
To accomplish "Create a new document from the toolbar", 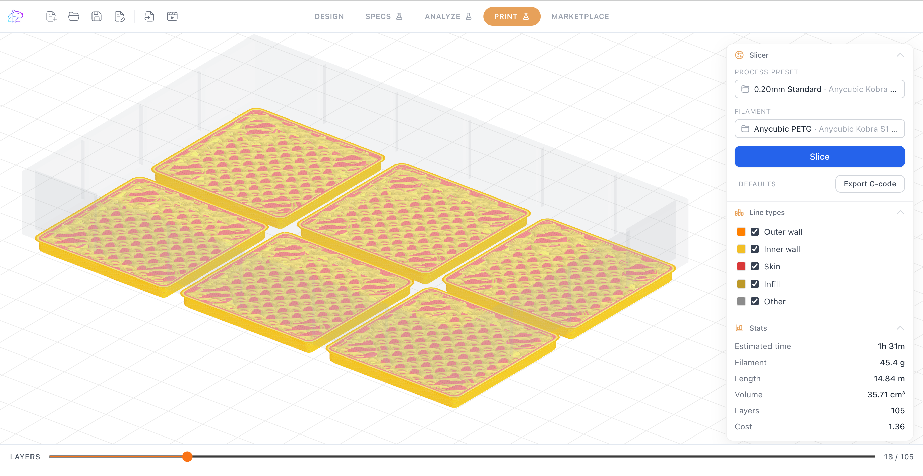I will (x=51, y=16).
